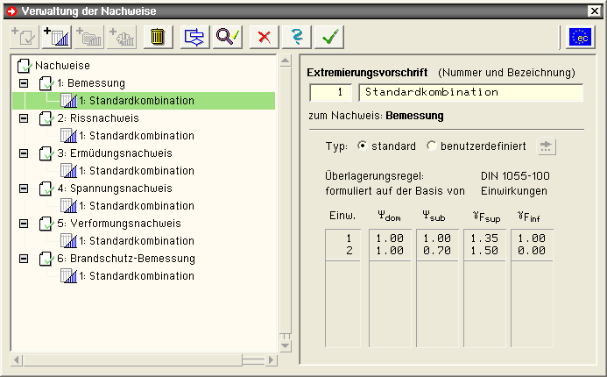Select '2: Rissnachweis' in the tree
Viewport: 607px width, 377px height.
pyautogui.click(x=97, y=118)
